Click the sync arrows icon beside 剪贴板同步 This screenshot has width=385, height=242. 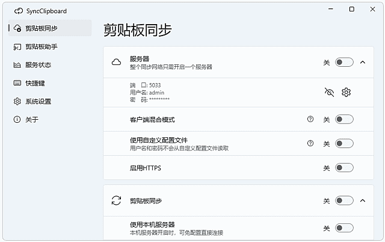116,200
